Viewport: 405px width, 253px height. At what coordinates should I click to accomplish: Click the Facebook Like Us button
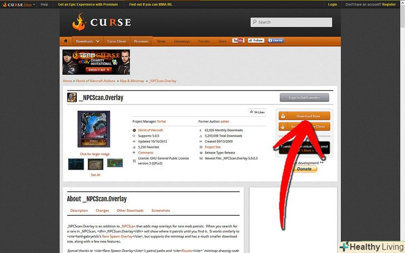pos(276,40)
